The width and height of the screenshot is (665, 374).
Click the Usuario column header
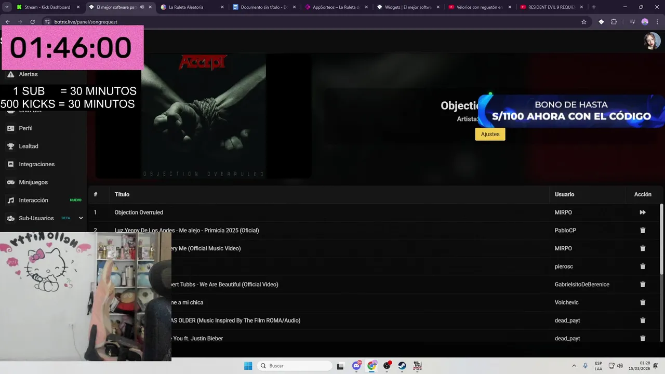tap(564, 194)
